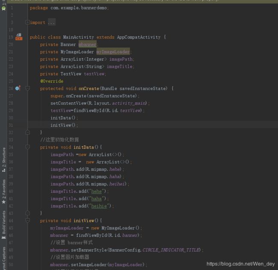Screen dimensions: 278x270
Task: Click the imagePath field declaration on line 22
Action: pyautogui.click(x=121, y=59)
